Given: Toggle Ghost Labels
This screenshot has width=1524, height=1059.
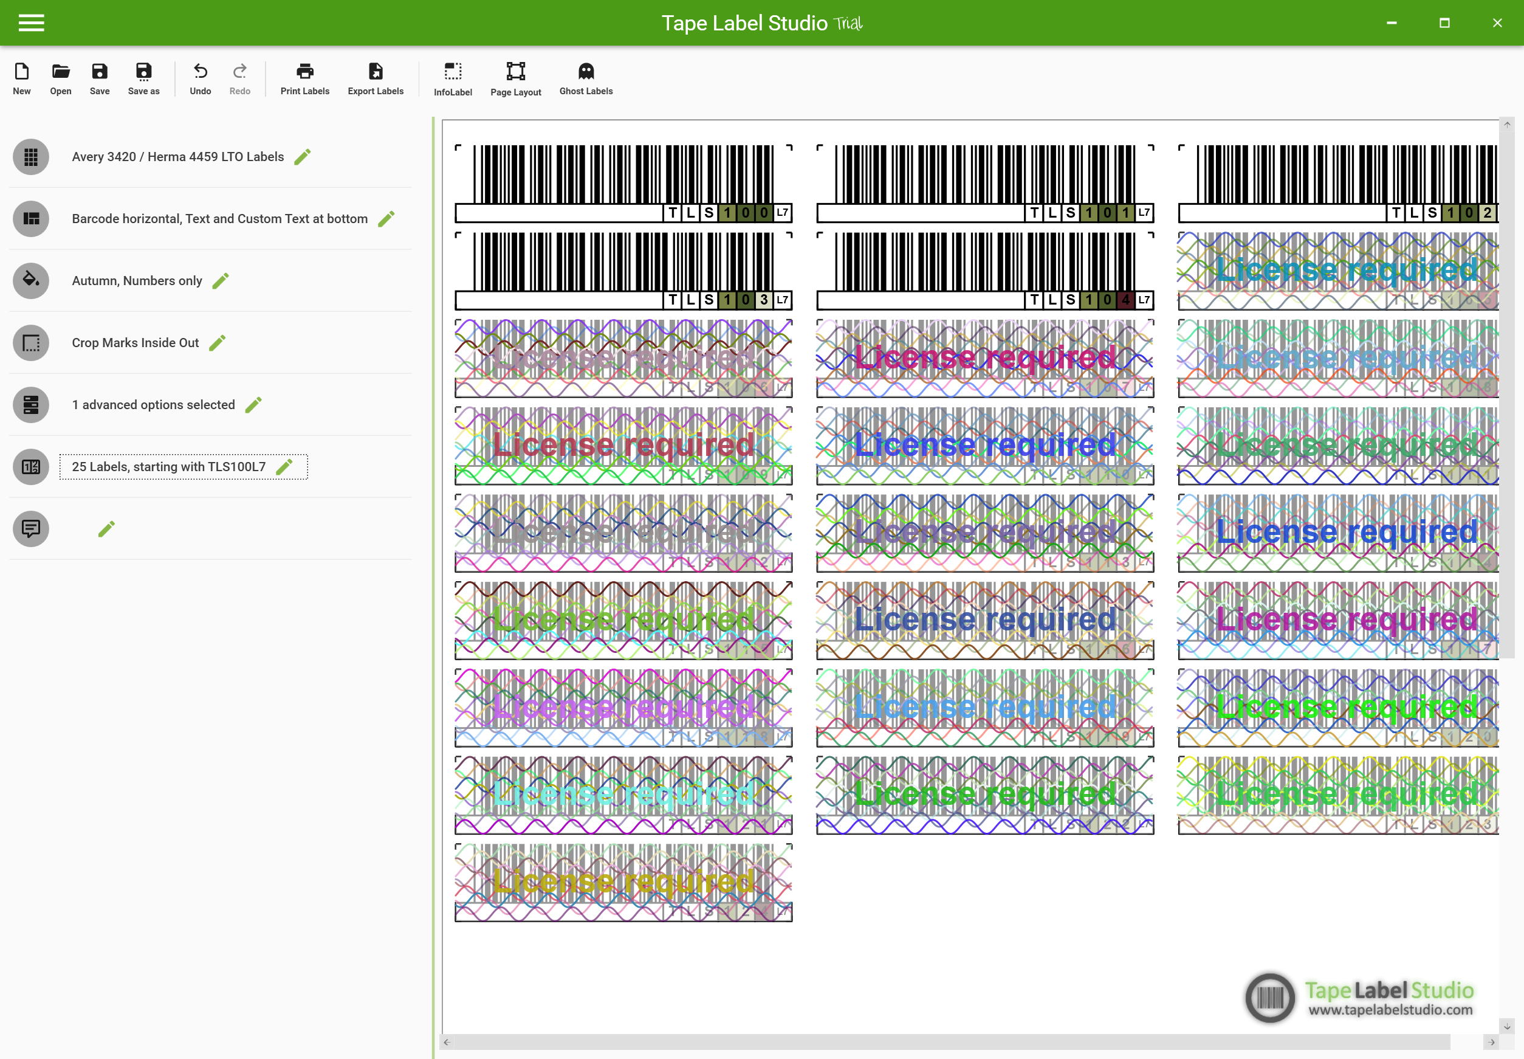Looking at the screenshot, I should tap(586, 80).
